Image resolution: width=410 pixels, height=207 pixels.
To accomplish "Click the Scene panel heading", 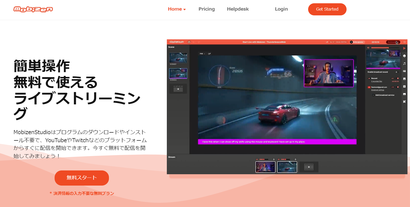I will 171,47.
